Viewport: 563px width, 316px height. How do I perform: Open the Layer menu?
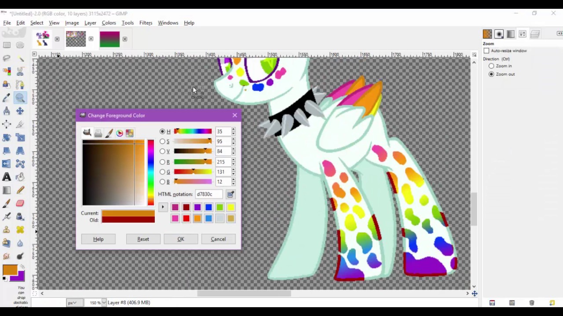click(x=90, y=23)
